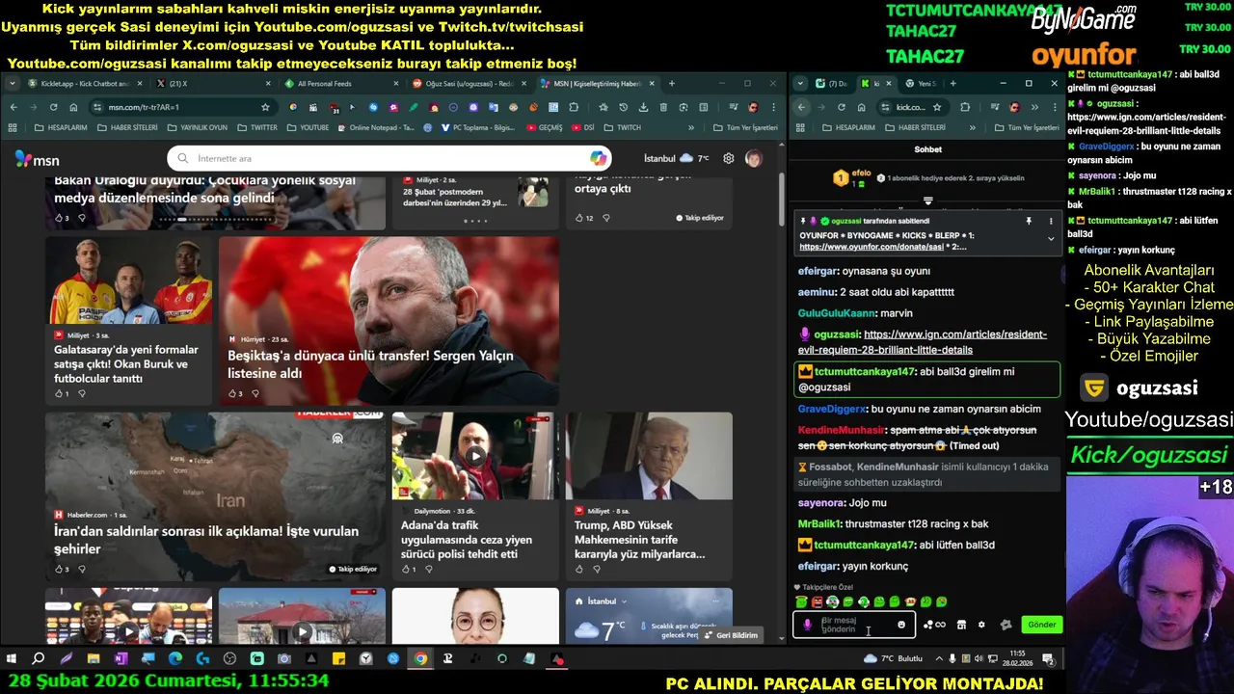Unpin the pinned chat message
This screenshot has width=1234, height=694.
(1029, 221)
